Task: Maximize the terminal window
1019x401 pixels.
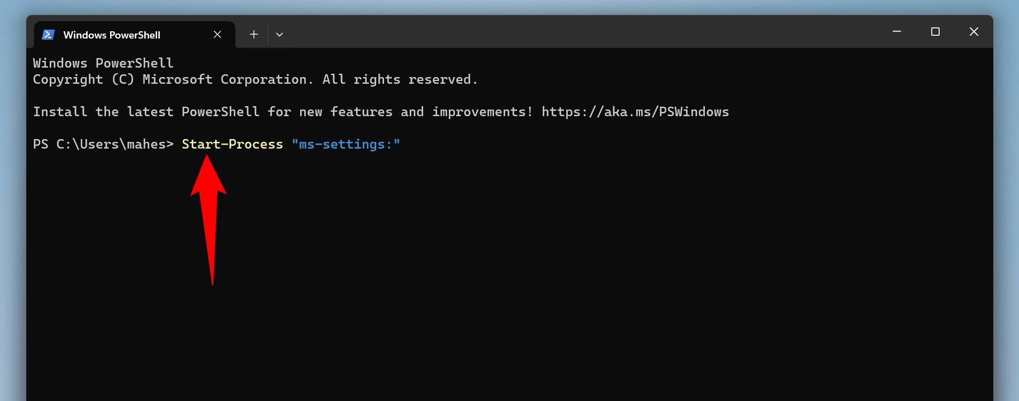Action: pos(935,32)
